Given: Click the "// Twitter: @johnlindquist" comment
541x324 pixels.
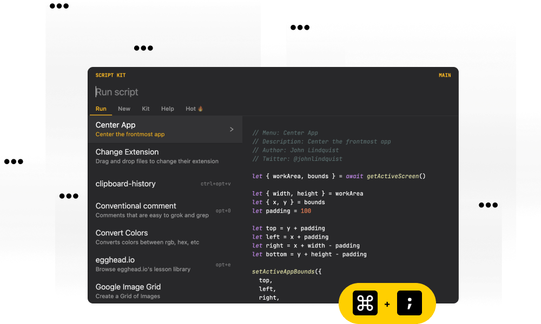Looking at the screenshot, I should (x=297, y=159).
